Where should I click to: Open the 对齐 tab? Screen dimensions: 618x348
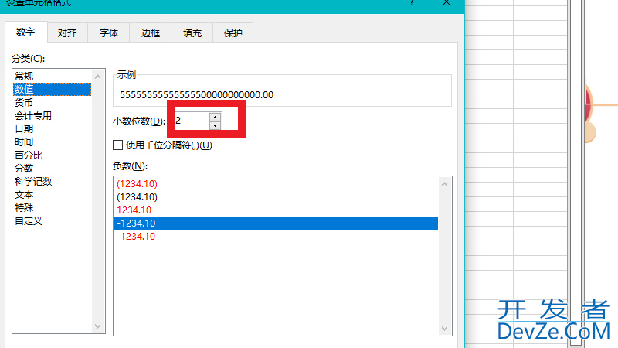tap(67, 33)
